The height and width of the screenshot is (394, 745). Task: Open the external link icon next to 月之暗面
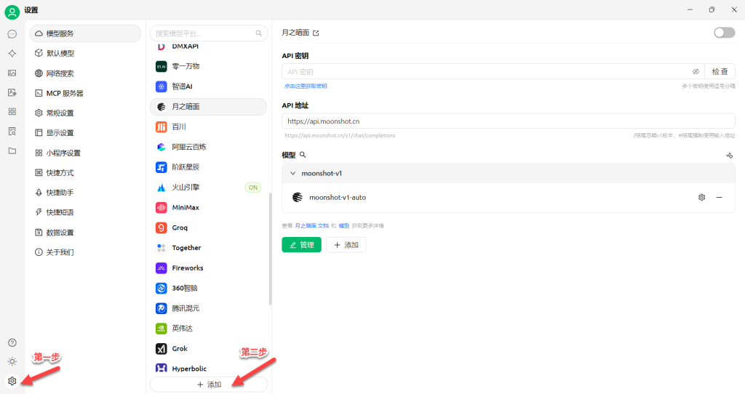[316, 33]
